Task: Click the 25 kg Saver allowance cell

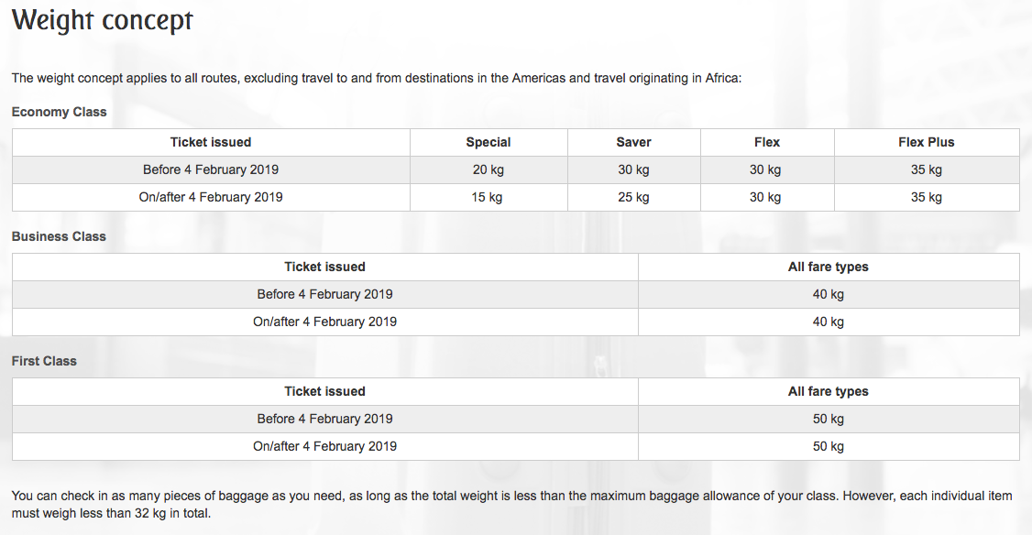Action: 634,197
